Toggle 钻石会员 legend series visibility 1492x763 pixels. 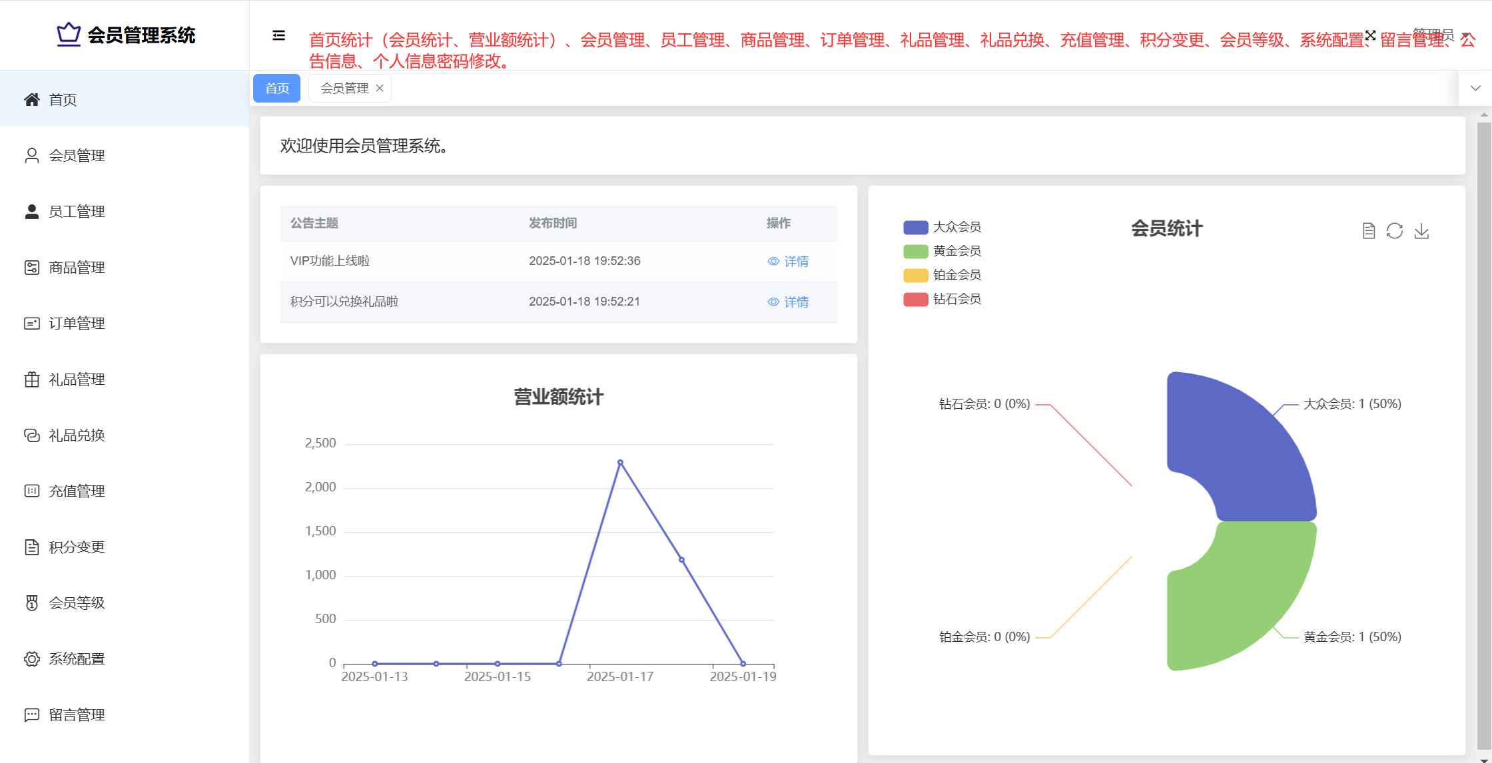pyautogui.click(x=915, y=300)
